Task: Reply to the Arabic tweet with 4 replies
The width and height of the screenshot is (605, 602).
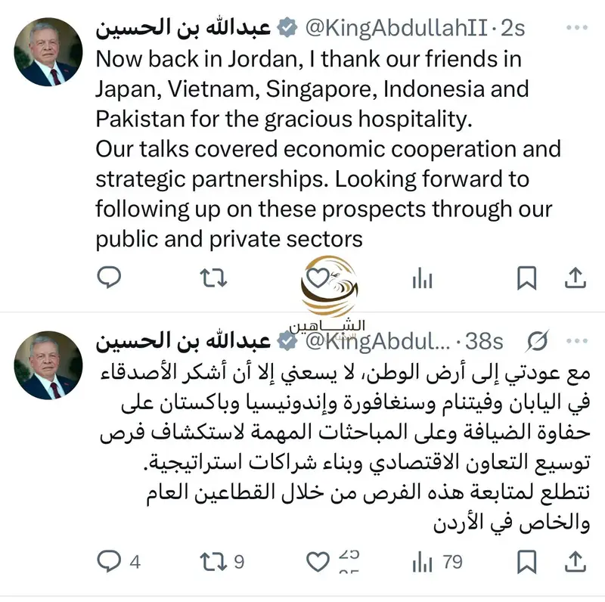Action: point(110,561)
